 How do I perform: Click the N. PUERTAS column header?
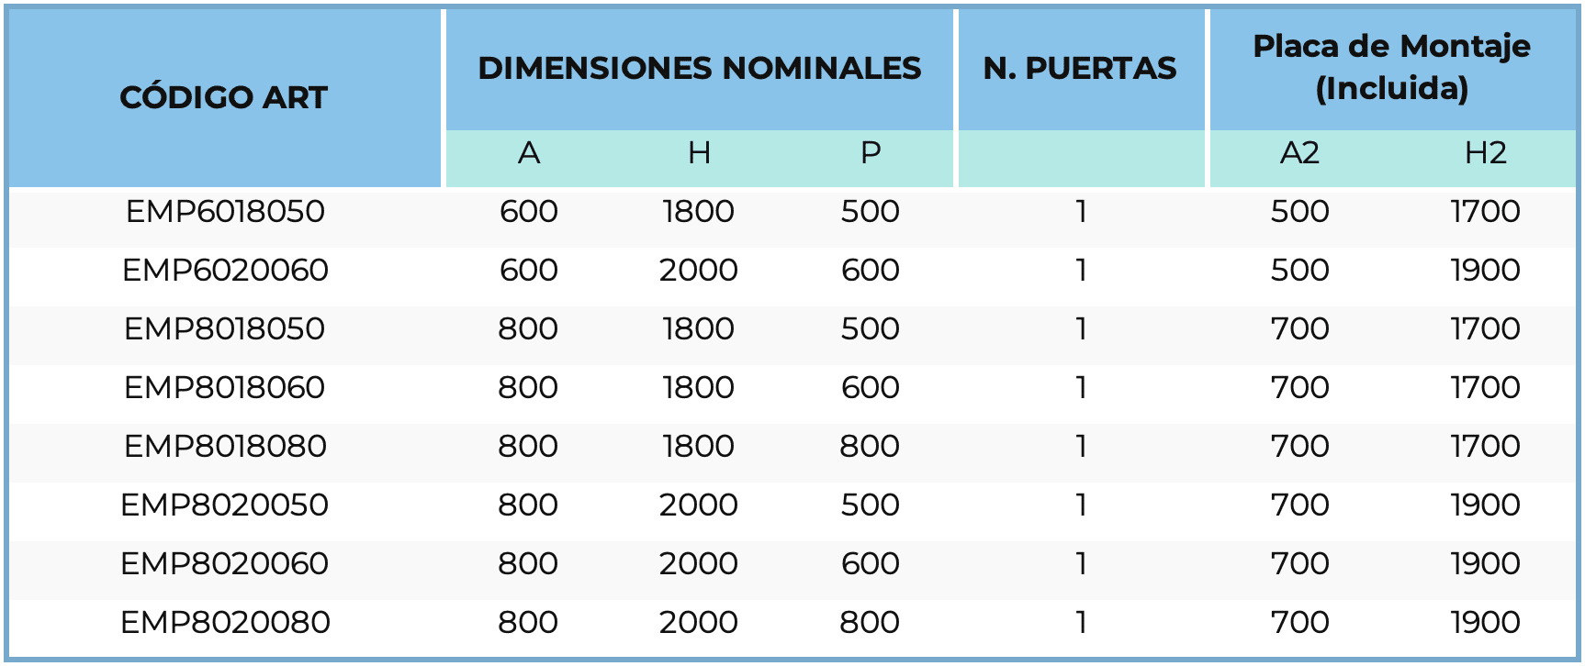[1080, 68]
